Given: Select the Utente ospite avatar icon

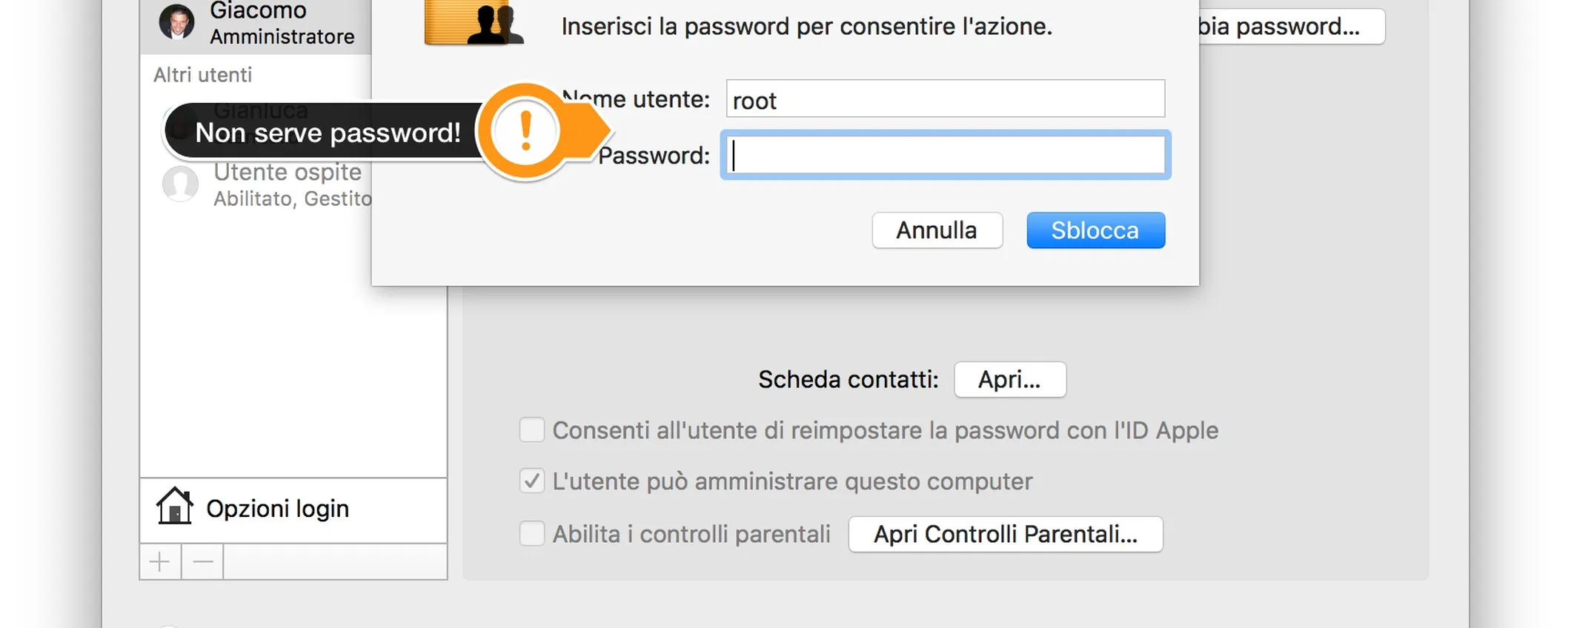Looking at the screenshot, I should pos(180,184).
